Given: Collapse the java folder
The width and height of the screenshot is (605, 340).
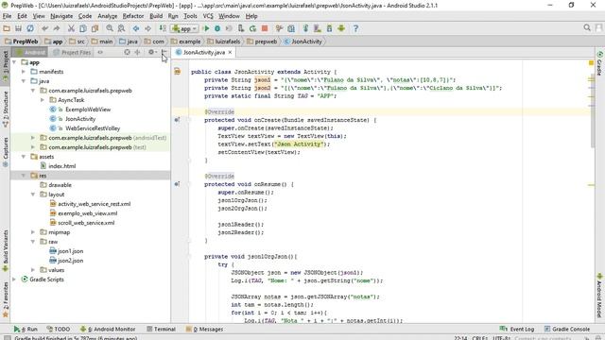Looking at the screenshot, I should click(24, 81).
